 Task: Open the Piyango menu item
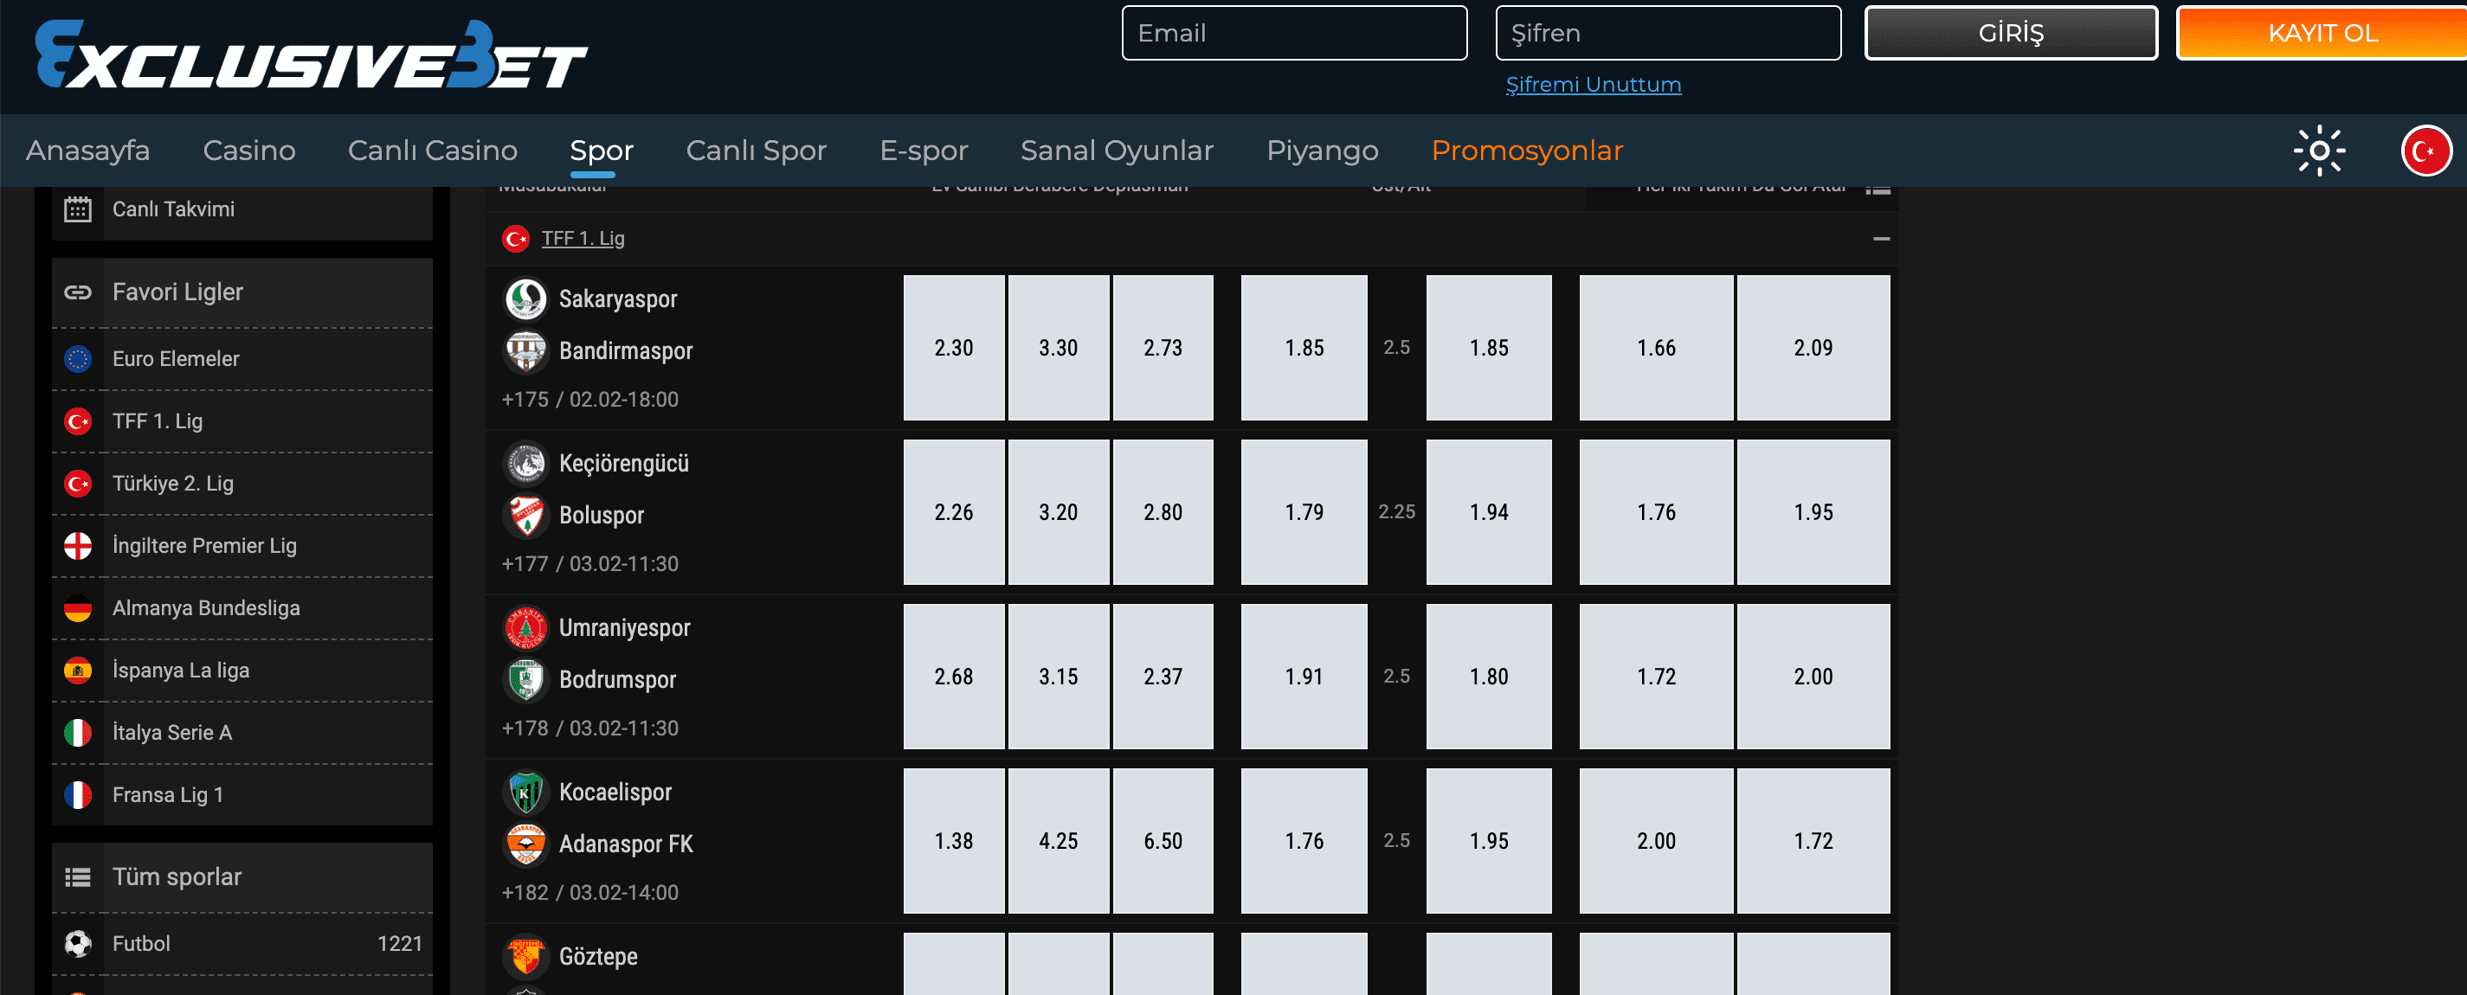[1322, 151]
